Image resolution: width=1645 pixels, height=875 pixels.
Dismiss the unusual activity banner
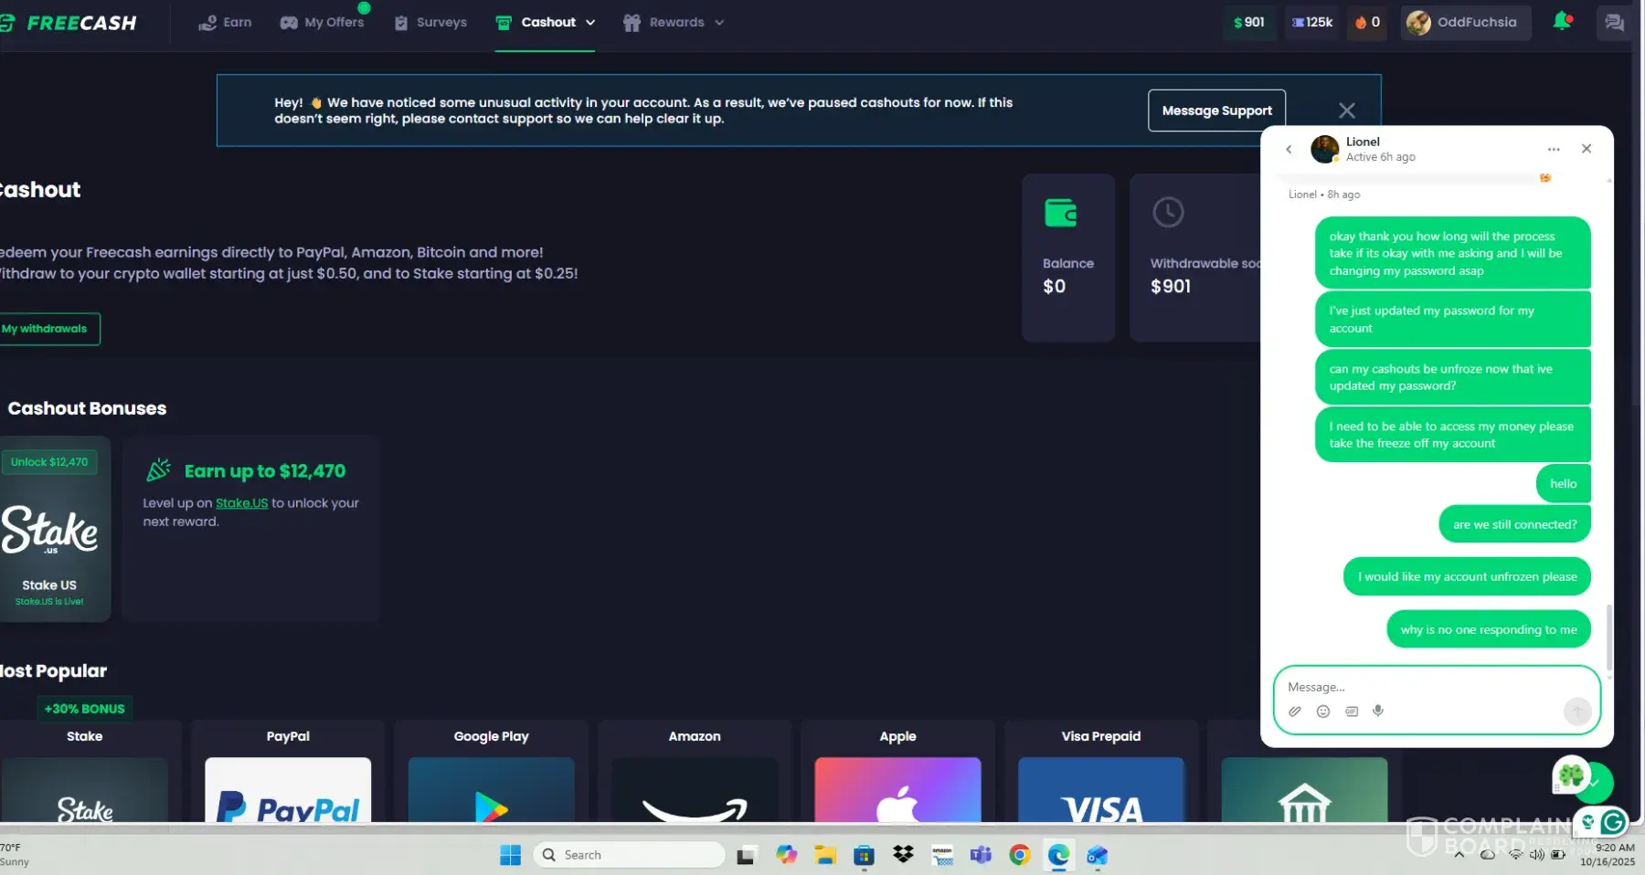[x=1346, y=111]
